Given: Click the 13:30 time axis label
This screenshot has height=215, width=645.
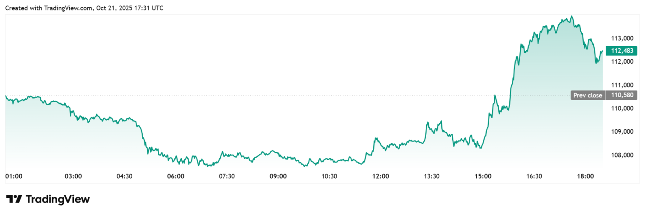Looking at the screenshot, I should coord(432,176).
